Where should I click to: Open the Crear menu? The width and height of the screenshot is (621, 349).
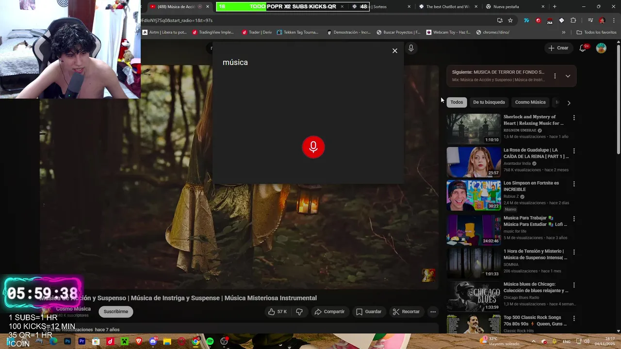tap(558, 48)
